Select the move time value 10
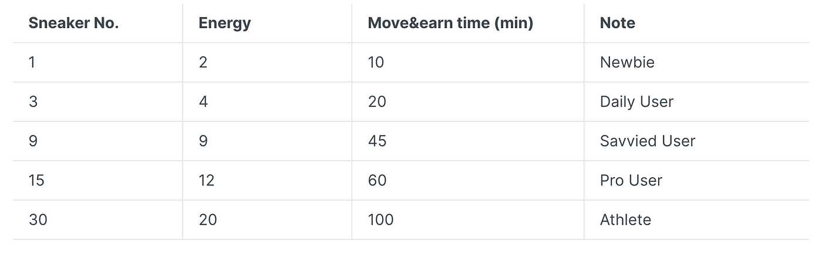822x258 pixels. pos(376,62)
